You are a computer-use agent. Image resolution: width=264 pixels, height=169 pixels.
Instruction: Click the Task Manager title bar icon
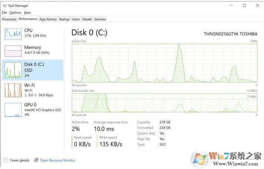click(x=4, y=6)
